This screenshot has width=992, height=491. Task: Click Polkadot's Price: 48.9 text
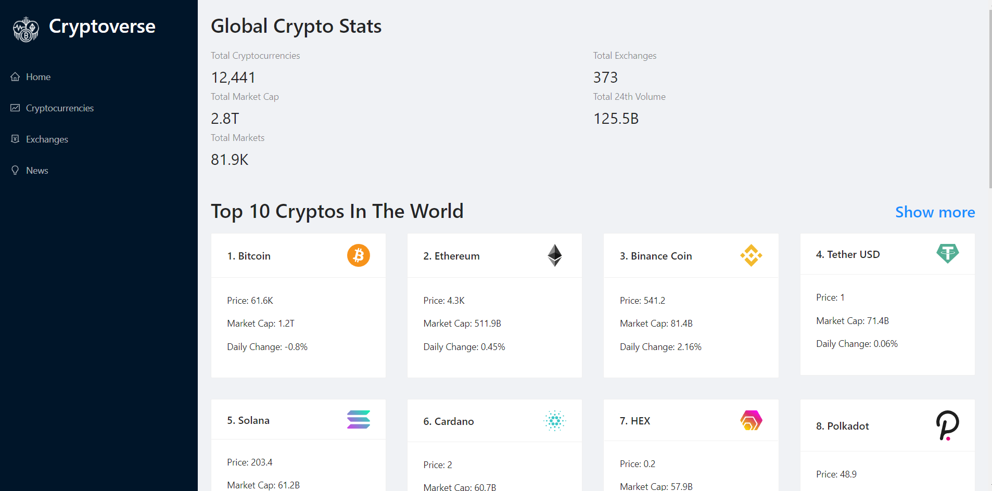pyautogui.click(x=836, y=474)
